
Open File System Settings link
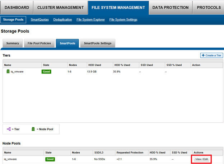click(123, 19)
